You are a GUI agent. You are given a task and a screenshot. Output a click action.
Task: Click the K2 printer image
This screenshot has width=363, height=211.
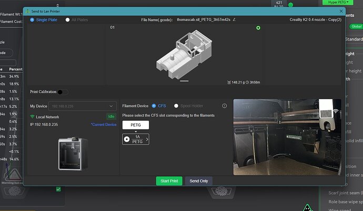(x=73, y=154)
